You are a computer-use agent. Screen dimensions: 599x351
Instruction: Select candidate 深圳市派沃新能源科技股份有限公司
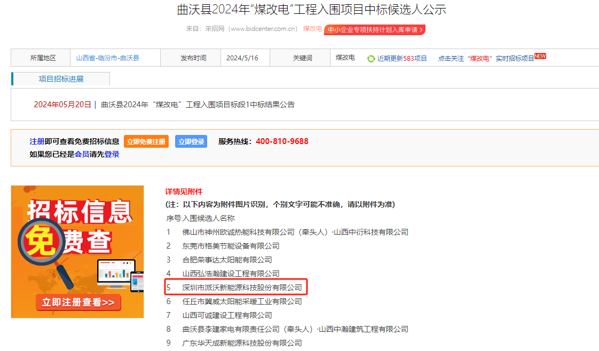tap(242, 288)
